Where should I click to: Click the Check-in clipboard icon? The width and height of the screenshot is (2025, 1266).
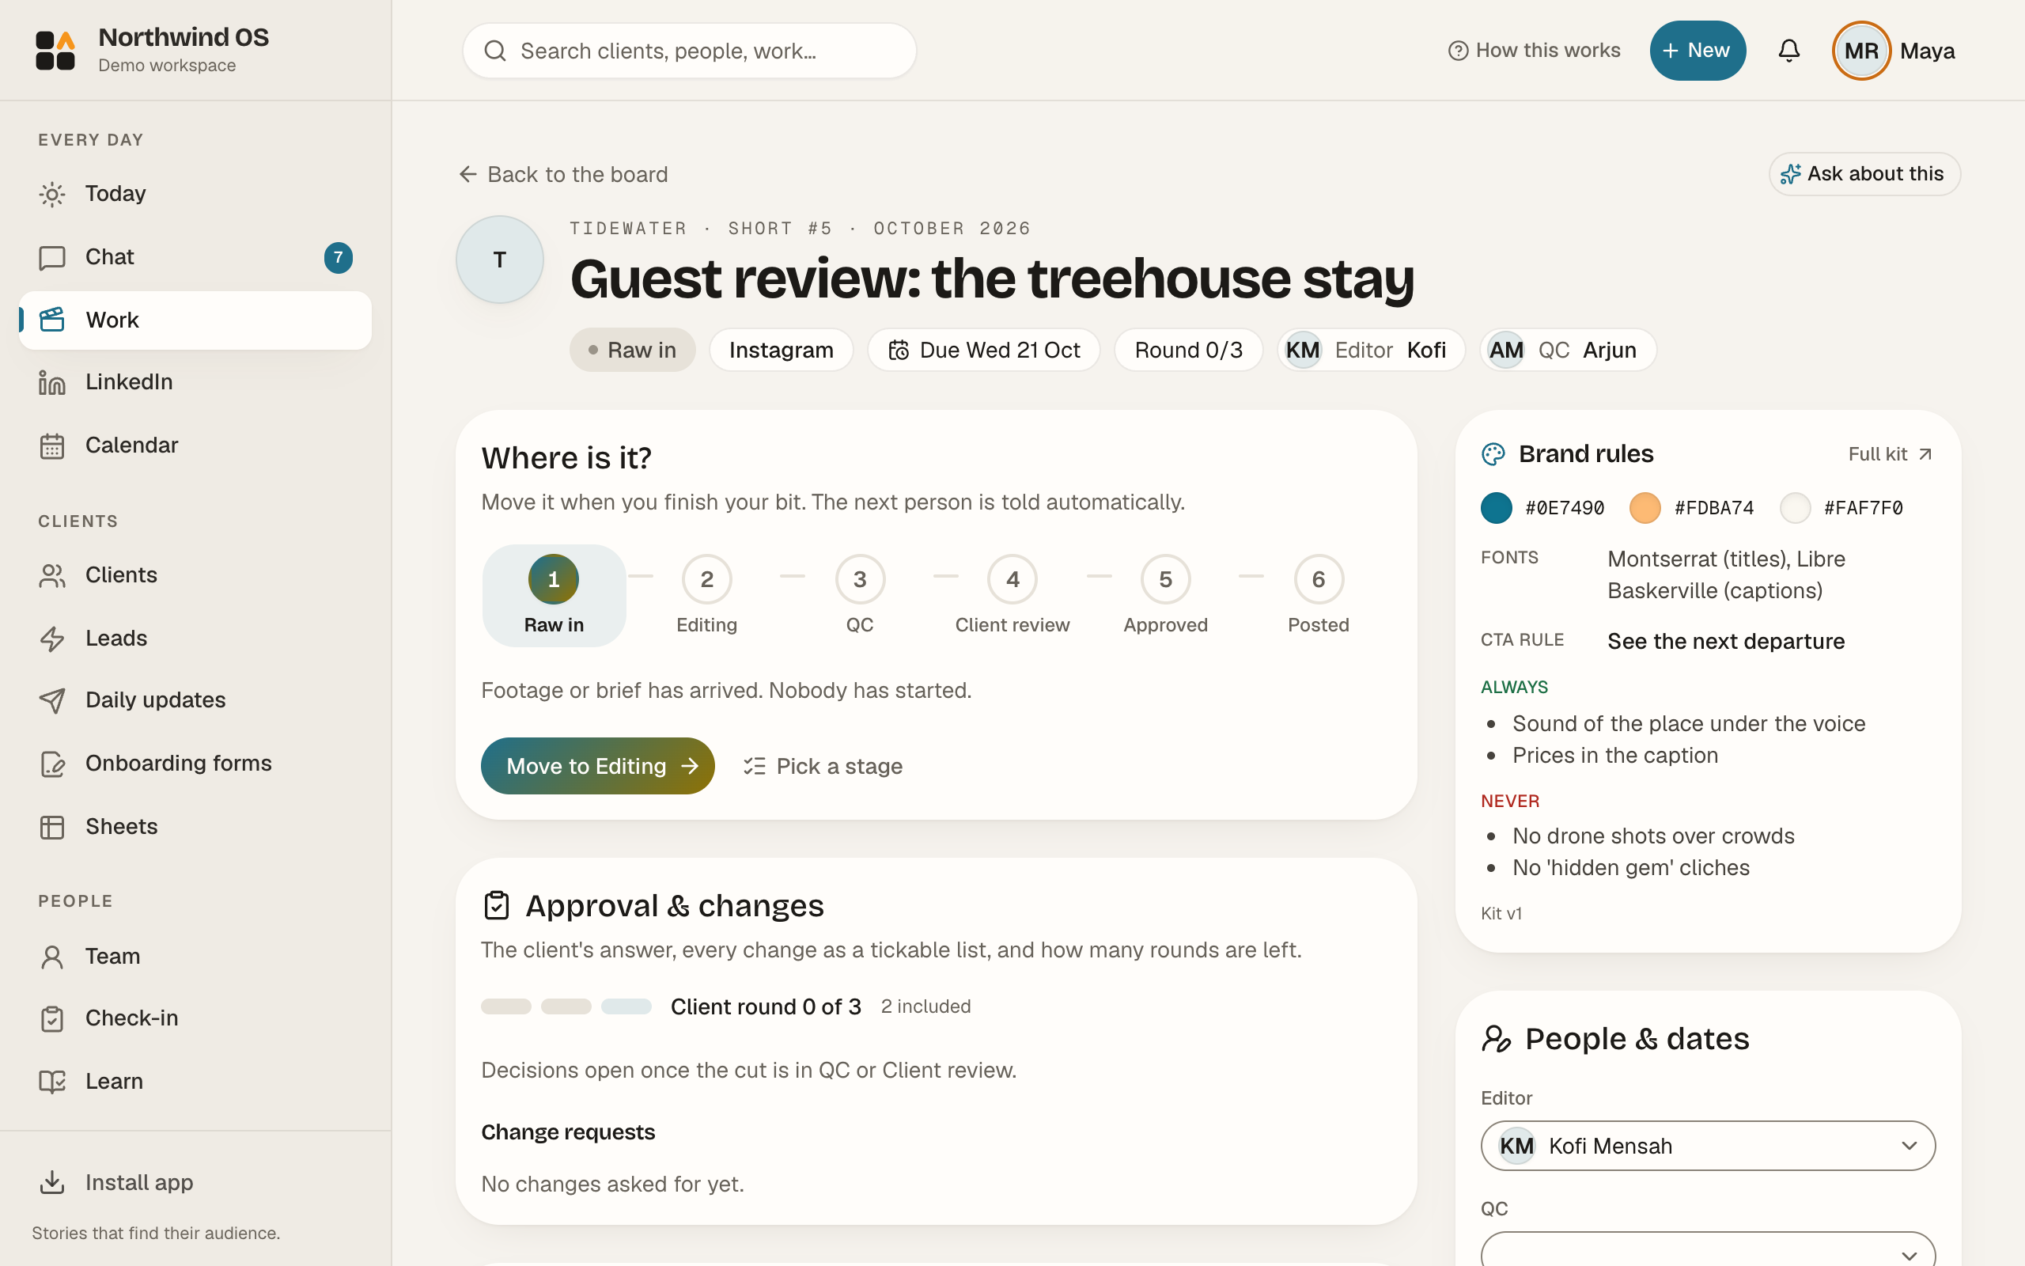(52, 1018)
